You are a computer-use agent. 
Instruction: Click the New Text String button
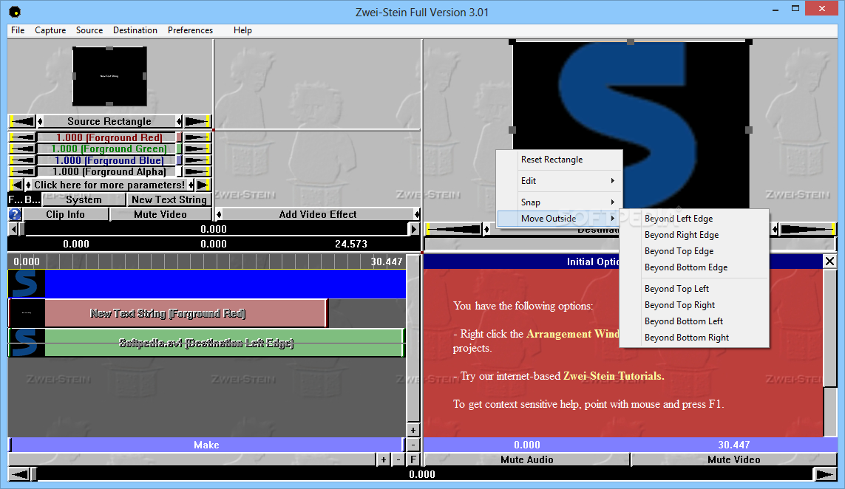pos(169,199)
